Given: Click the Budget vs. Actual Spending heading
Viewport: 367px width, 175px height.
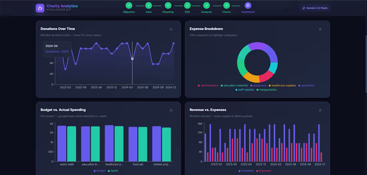Looking at the screenshot, I should (x=63, y=110).
